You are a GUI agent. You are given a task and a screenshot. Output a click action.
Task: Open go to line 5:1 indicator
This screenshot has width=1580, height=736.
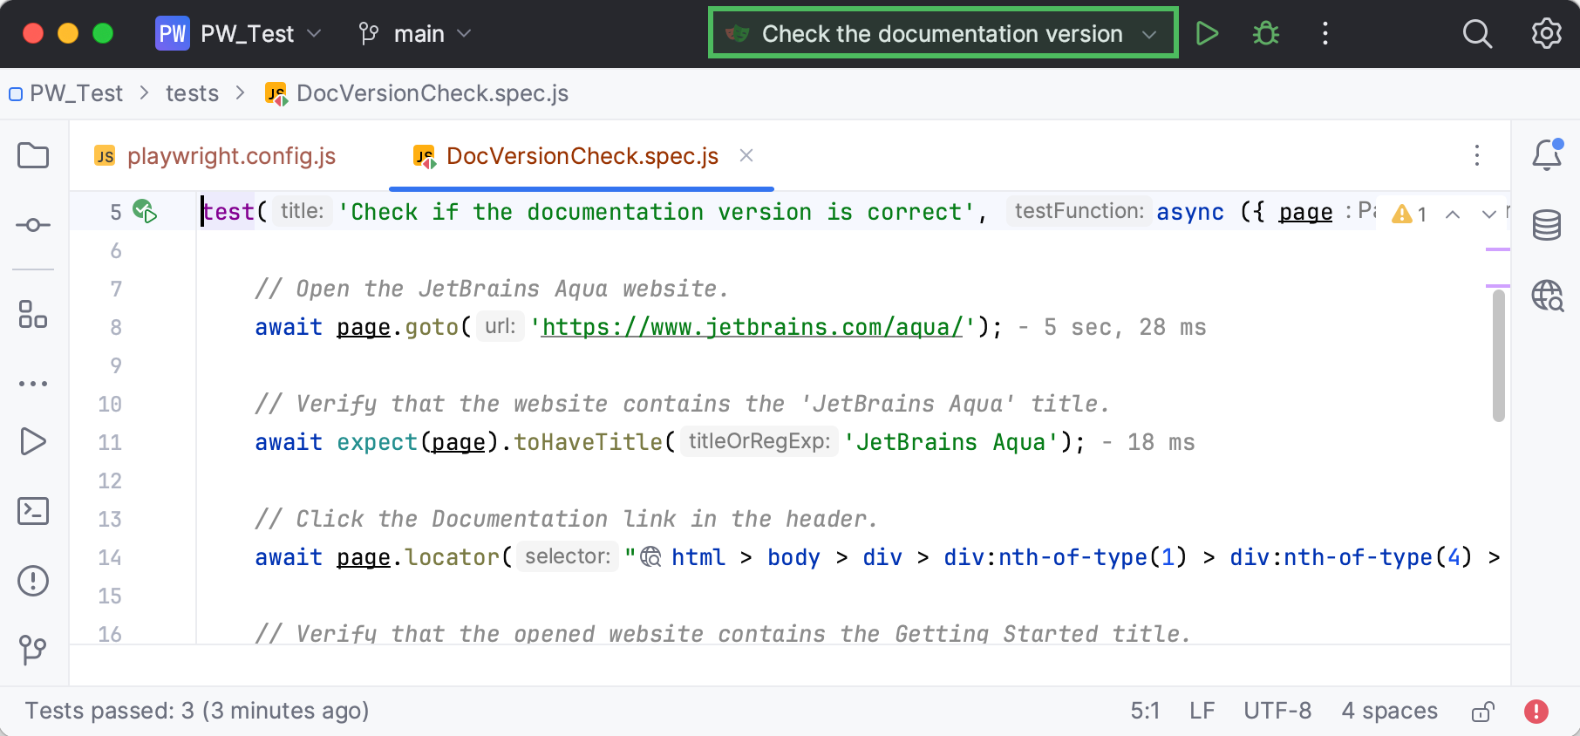1145,711
